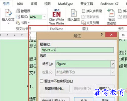
Task: Open the 引用 ribbon tab
Action: (6, 4)
